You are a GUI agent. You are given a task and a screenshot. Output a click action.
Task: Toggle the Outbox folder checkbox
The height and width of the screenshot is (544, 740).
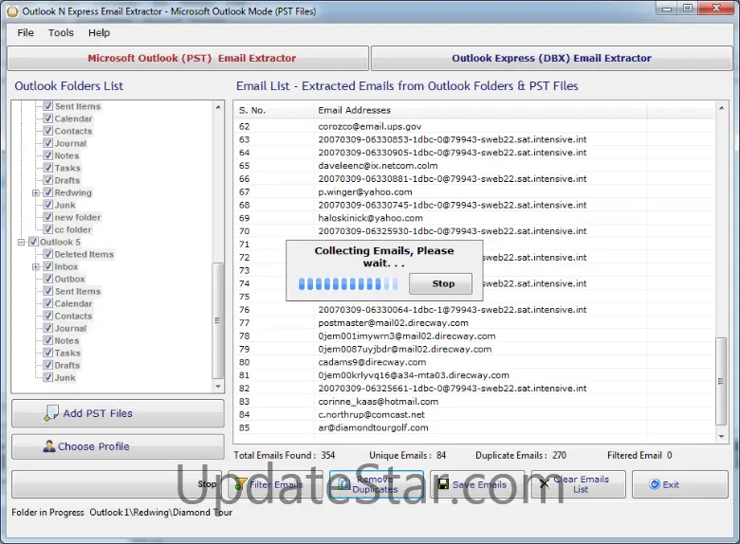[x=47, y=279]
